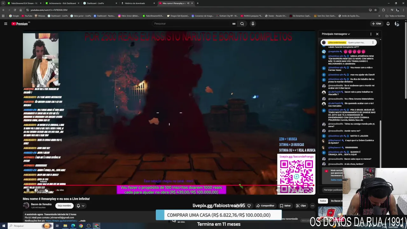407x229 pixels.
Task: Click the Ao vivo live indicator
Action: click(60, 190)
